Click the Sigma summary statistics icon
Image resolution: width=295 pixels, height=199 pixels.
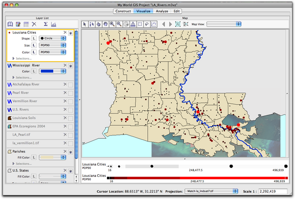(46, 24)
